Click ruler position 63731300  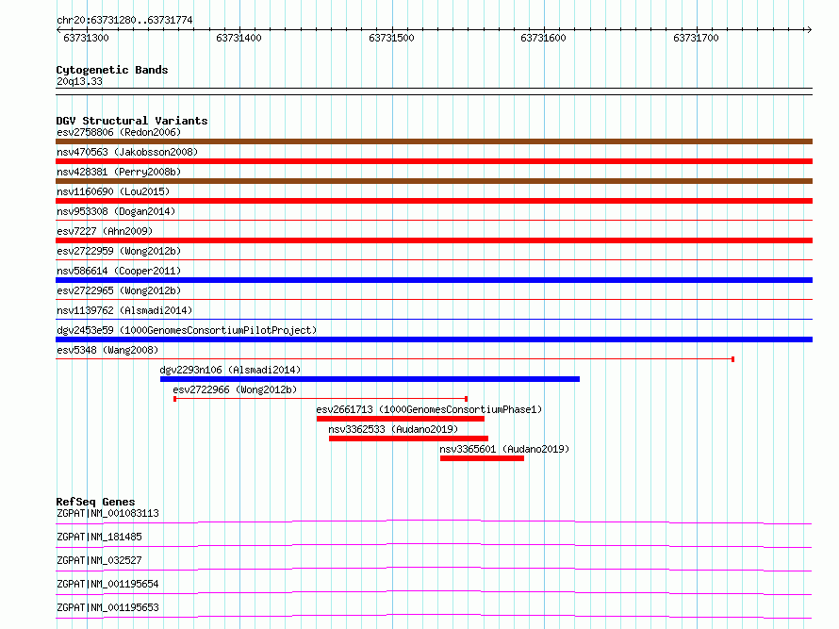click(86, 38)
